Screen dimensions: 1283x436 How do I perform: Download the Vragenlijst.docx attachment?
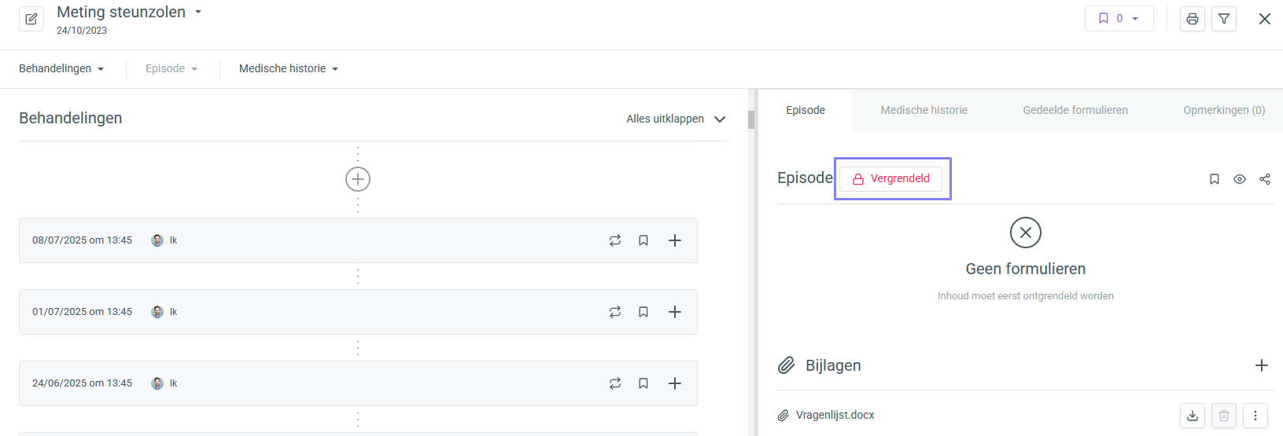1193,416
